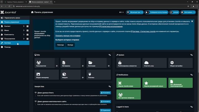
Task: Choose Никогда sending interval
Action: 60,45
